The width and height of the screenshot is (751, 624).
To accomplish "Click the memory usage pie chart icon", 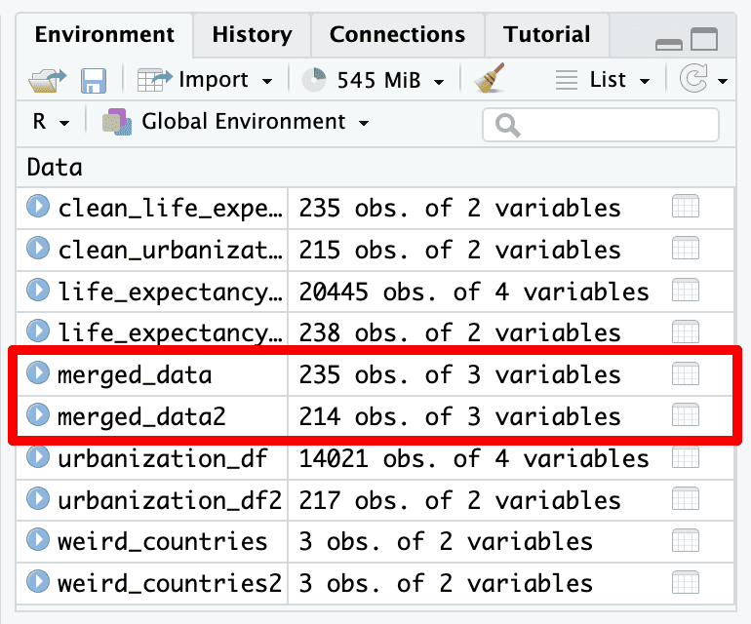I will click(314, 80).
